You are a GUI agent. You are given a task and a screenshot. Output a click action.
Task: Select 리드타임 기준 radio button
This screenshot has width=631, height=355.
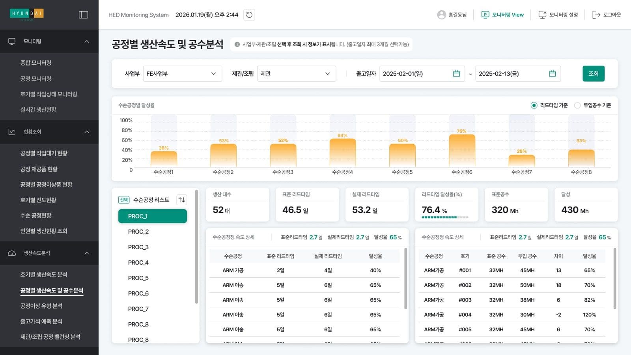pyautogui.click(x=534, y=105)
